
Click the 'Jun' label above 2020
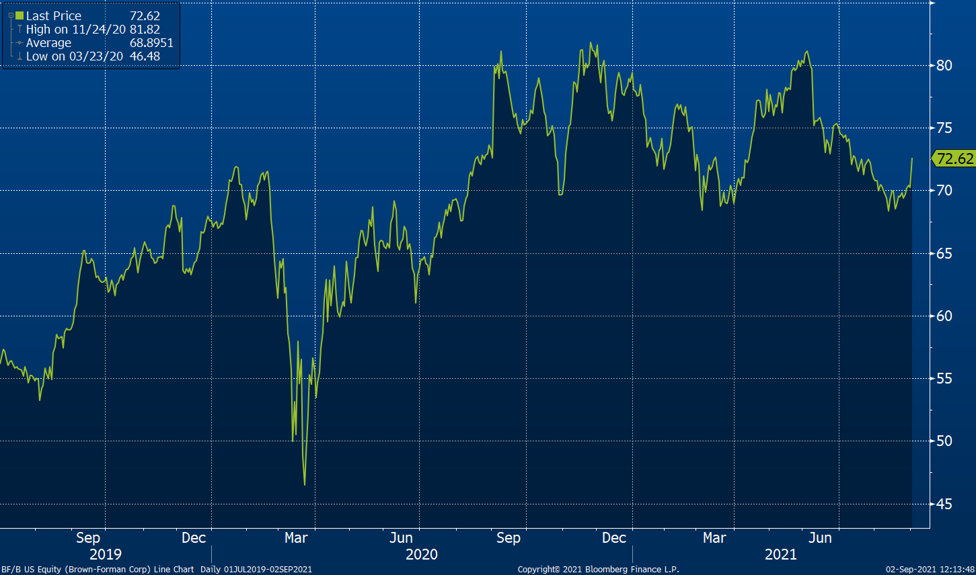pos(402,538)
